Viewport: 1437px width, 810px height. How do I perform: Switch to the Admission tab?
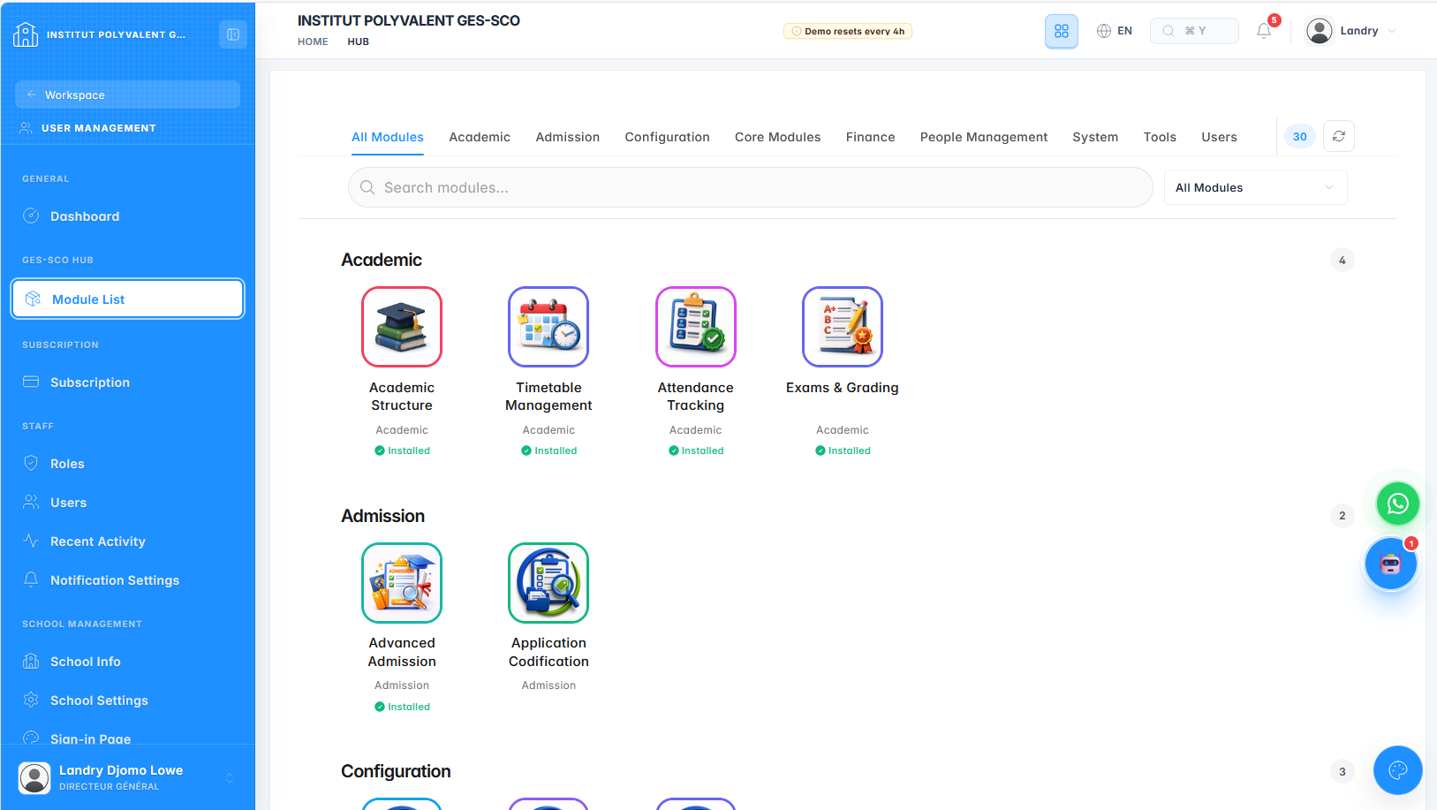tap(568, 137)
